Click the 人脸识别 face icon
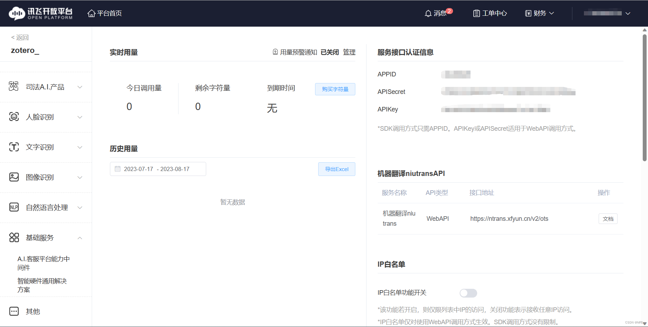Viewport: 648px width, 327px height. (14, 117)
